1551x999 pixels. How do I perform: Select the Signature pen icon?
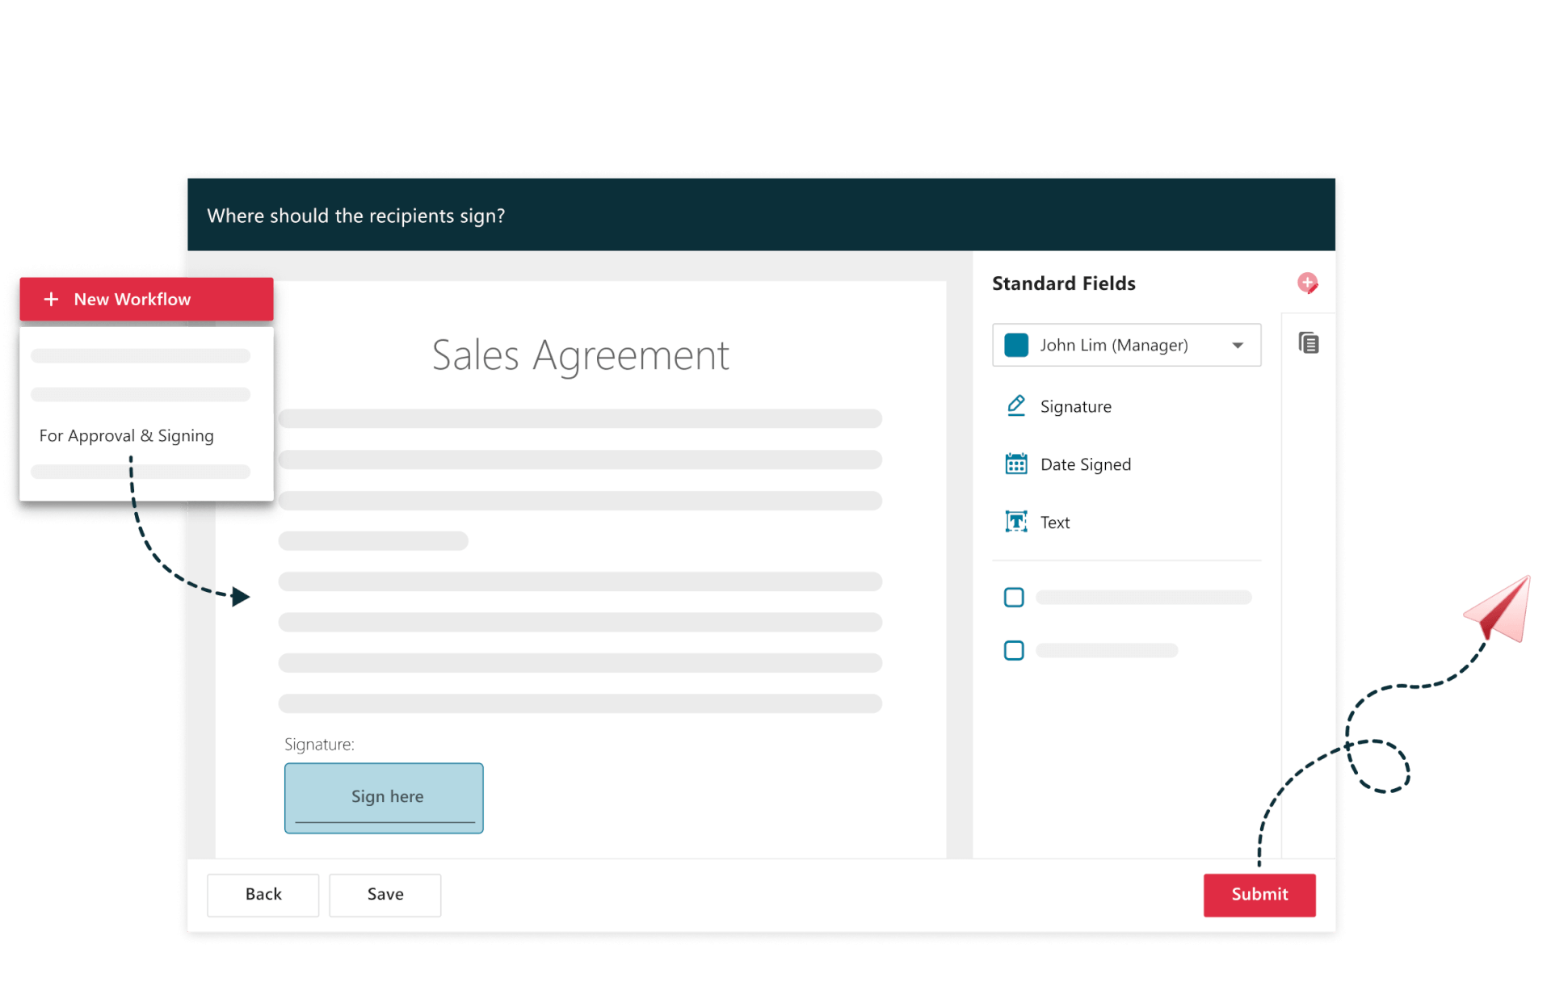(1015, 405)
